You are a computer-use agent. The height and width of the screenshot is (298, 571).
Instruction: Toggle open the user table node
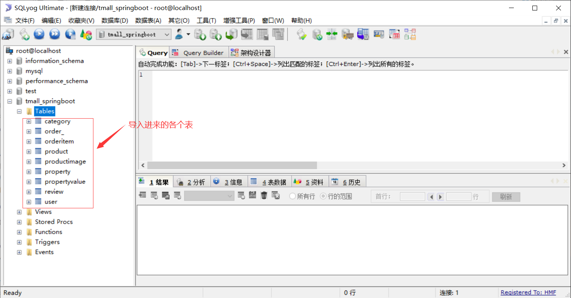point(29,201)
